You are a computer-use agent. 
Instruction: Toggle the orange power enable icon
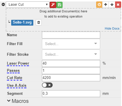(99, 5)
